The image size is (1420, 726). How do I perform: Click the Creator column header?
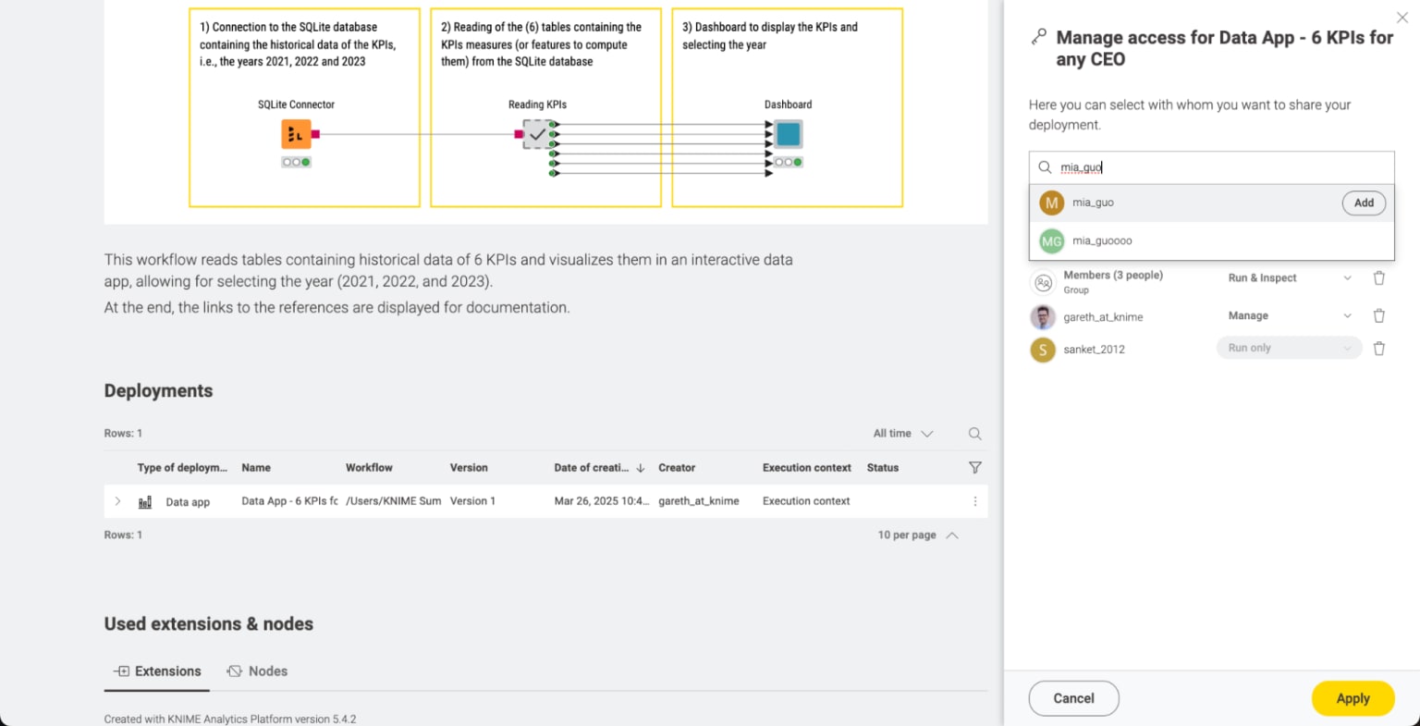coord(677,468)
